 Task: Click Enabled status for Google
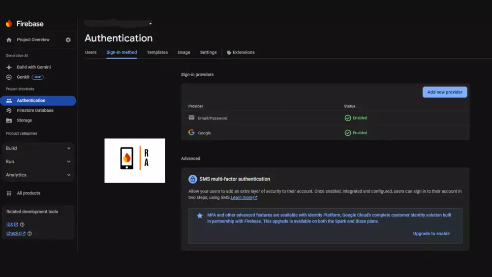(360, 133)
